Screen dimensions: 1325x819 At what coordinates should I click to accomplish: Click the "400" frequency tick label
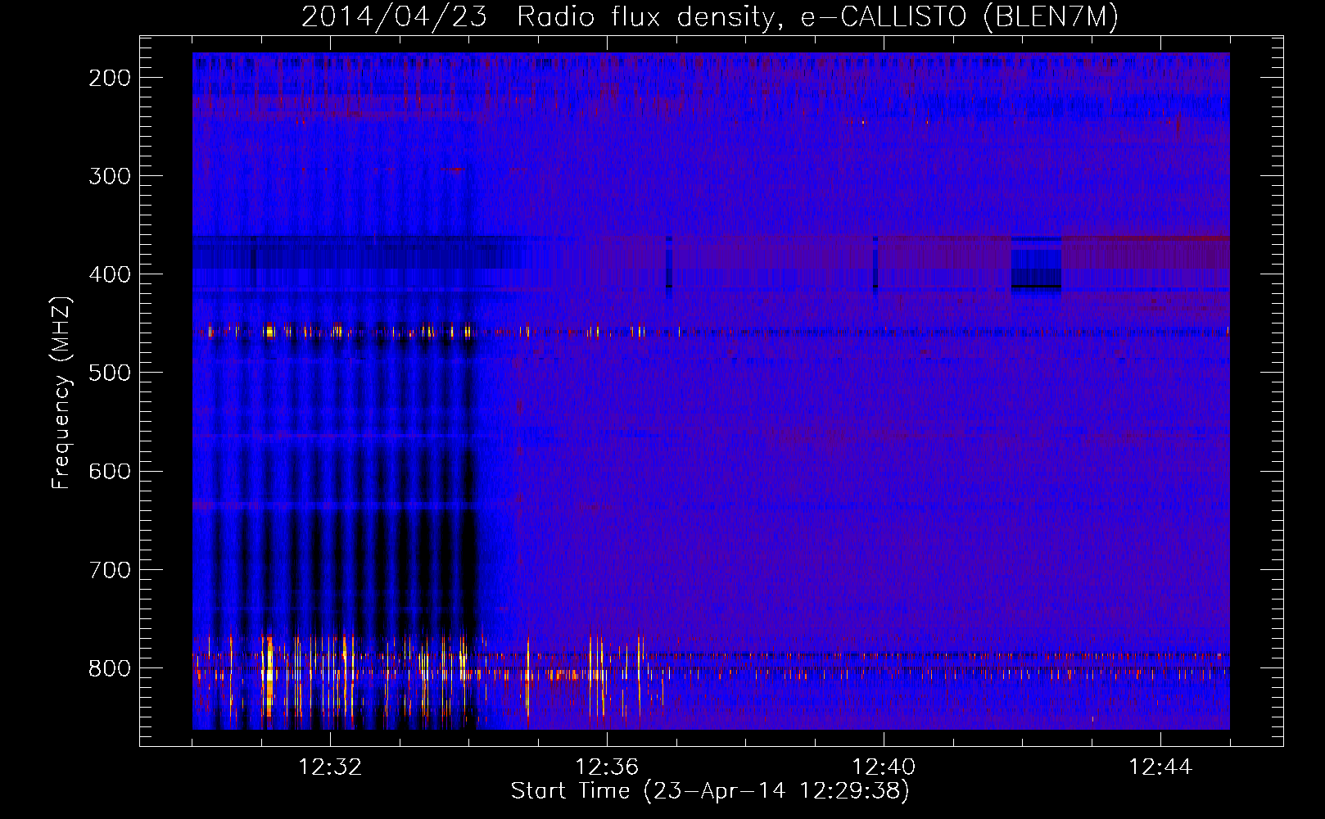tap(110, 274)
